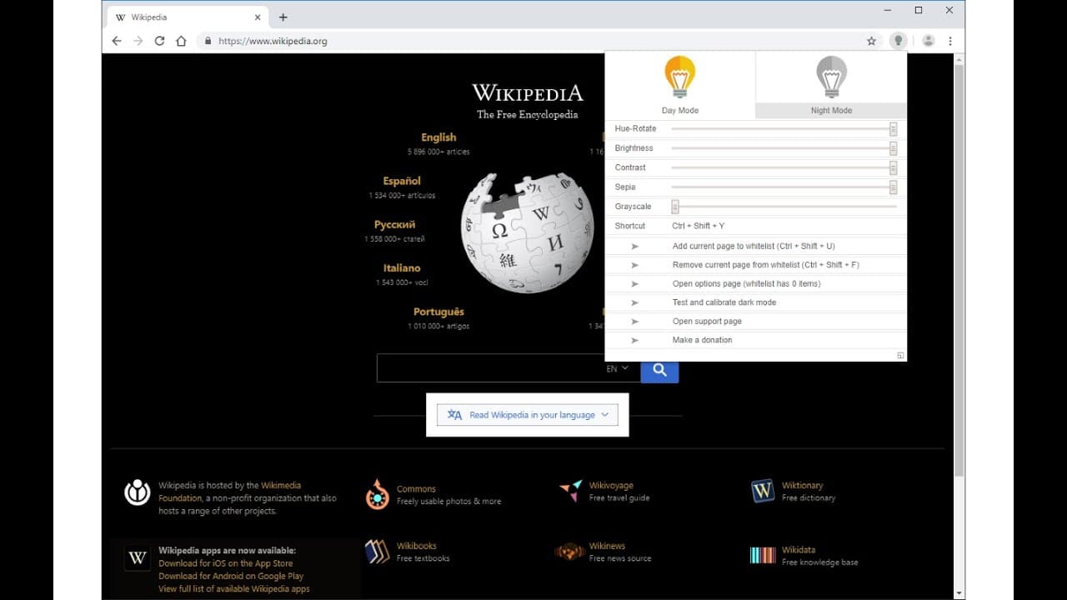Image resolution: width=1067 pixels, height=600 pixels.
Task: Open English Wikipedia link
Action: pos(438,137)
